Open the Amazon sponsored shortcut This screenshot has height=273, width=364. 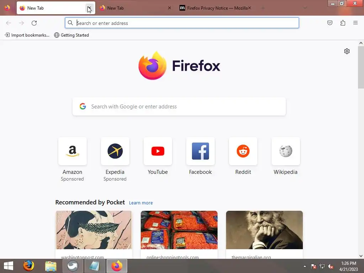click(x=73, y=151)
